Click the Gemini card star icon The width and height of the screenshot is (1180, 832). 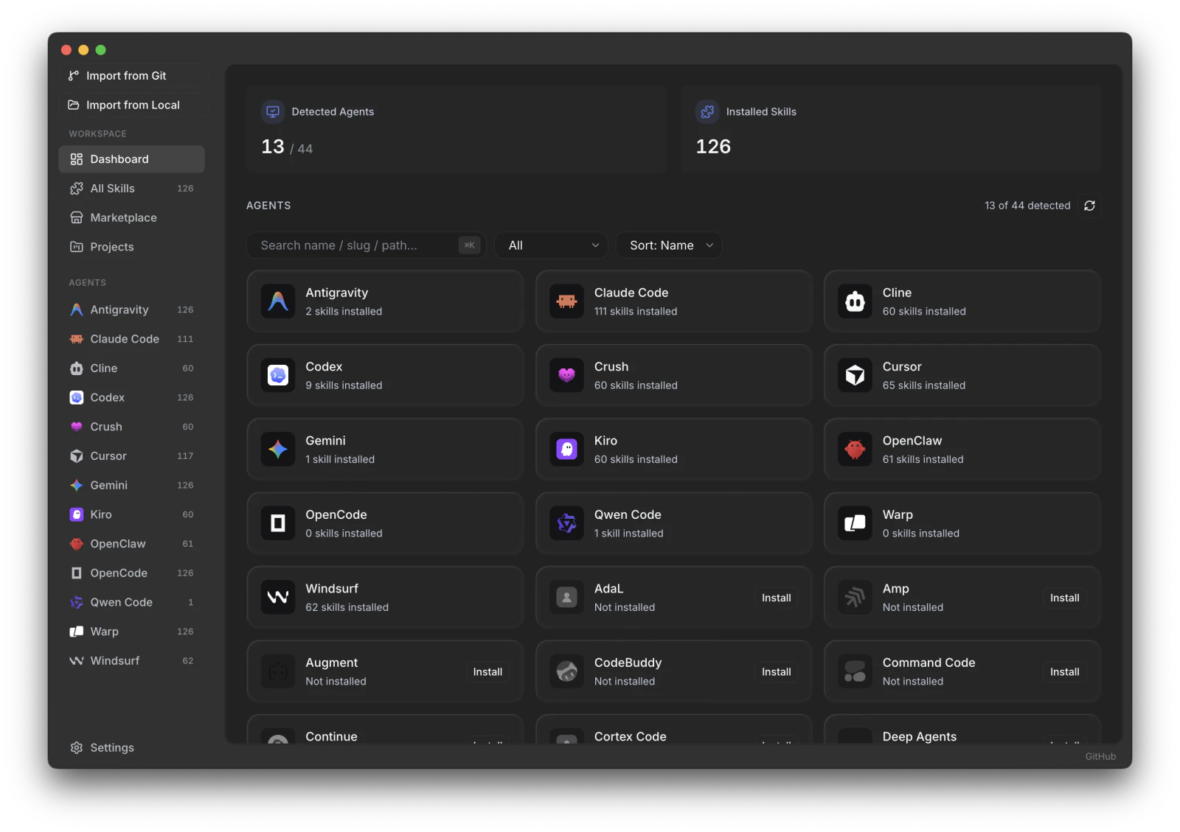click(x=278, y=450)
